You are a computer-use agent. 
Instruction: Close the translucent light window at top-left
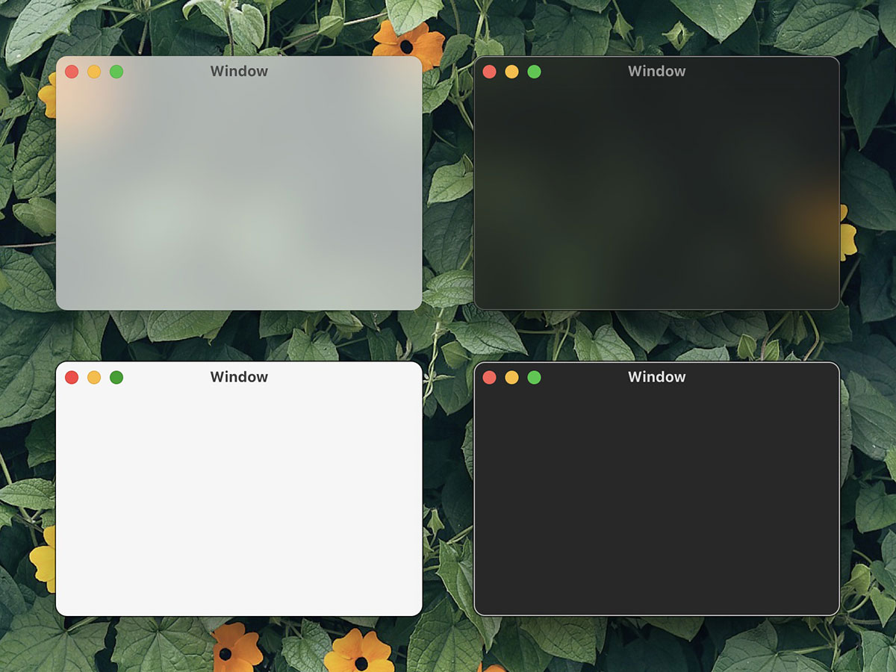(72, 72)
